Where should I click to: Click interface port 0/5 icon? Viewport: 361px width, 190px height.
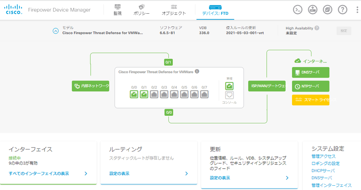pyautogui.click(x=184, y=94)
